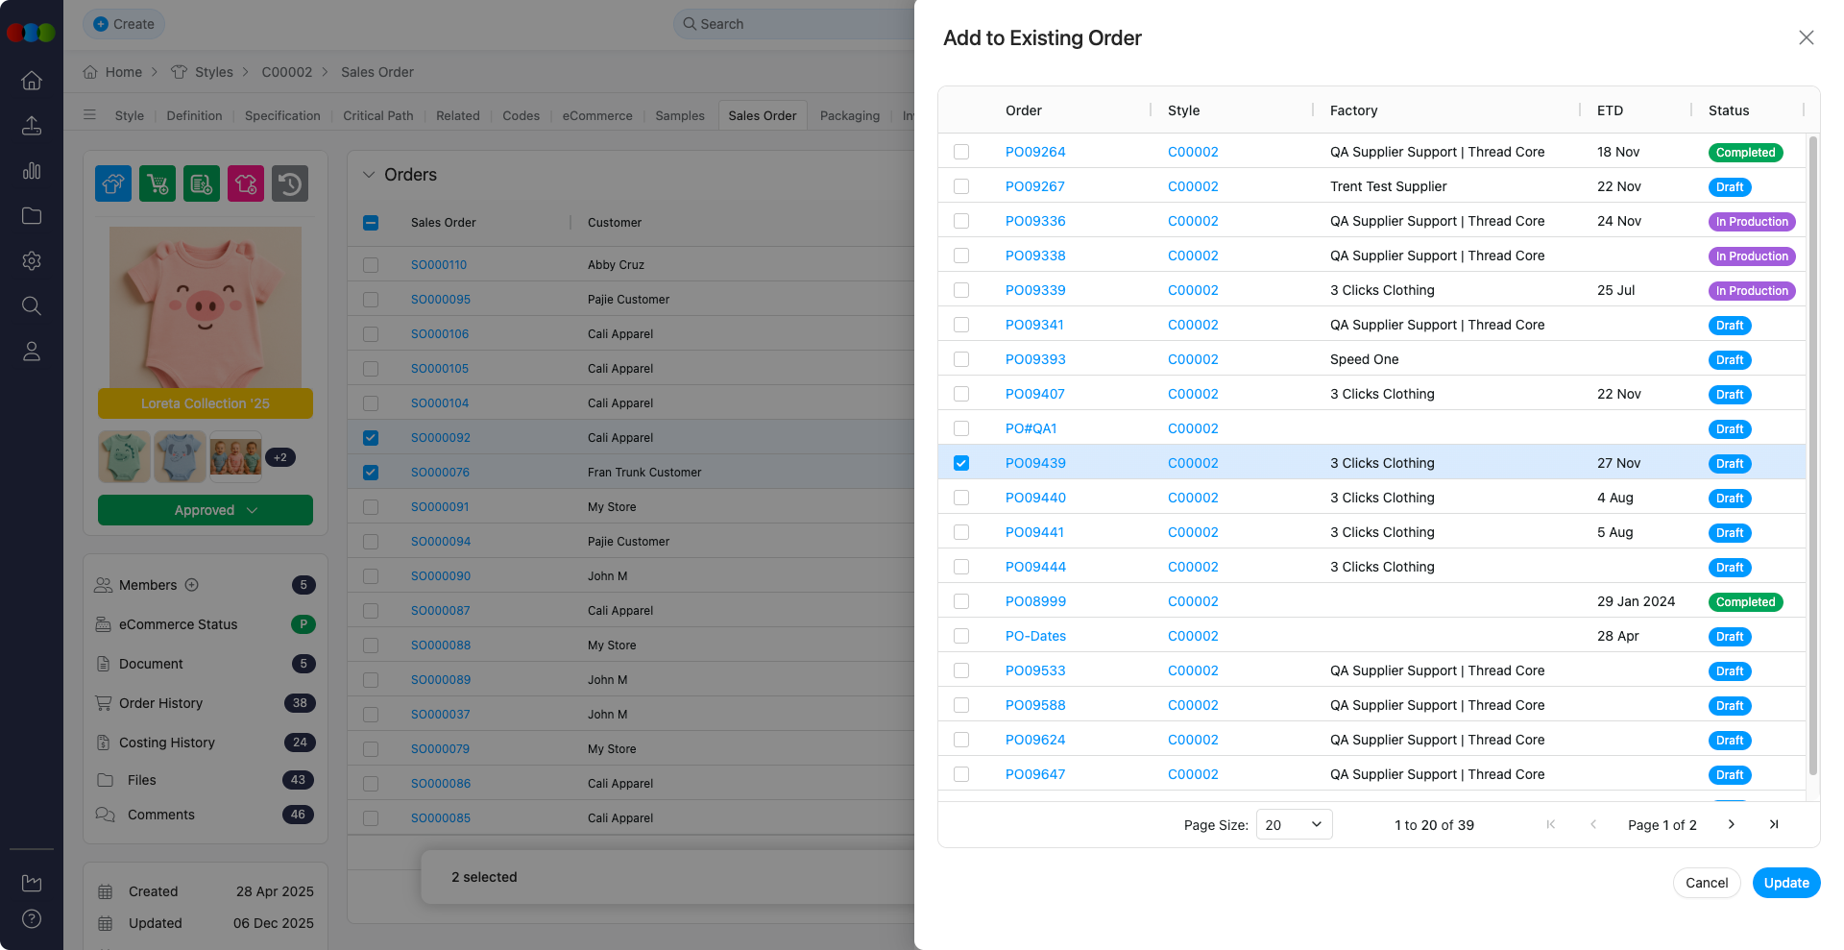Click the green add-to-cart icon
The height and width of the screenshot is (950, 1844).
click(x=158, y=183)
